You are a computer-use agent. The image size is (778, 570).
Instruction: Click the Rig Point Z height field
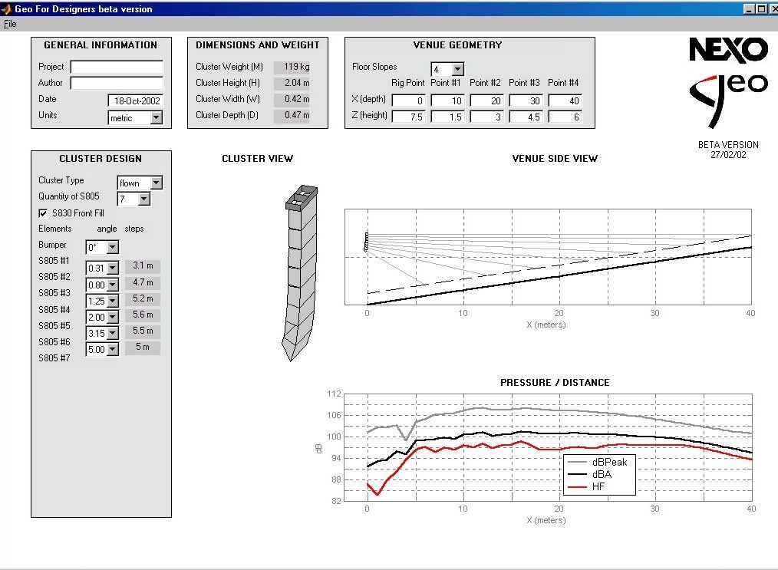[408, 117]
